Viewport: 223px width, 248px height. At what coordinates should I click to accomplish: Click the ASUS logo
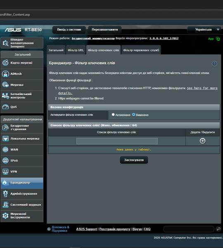tap(13, 30)
